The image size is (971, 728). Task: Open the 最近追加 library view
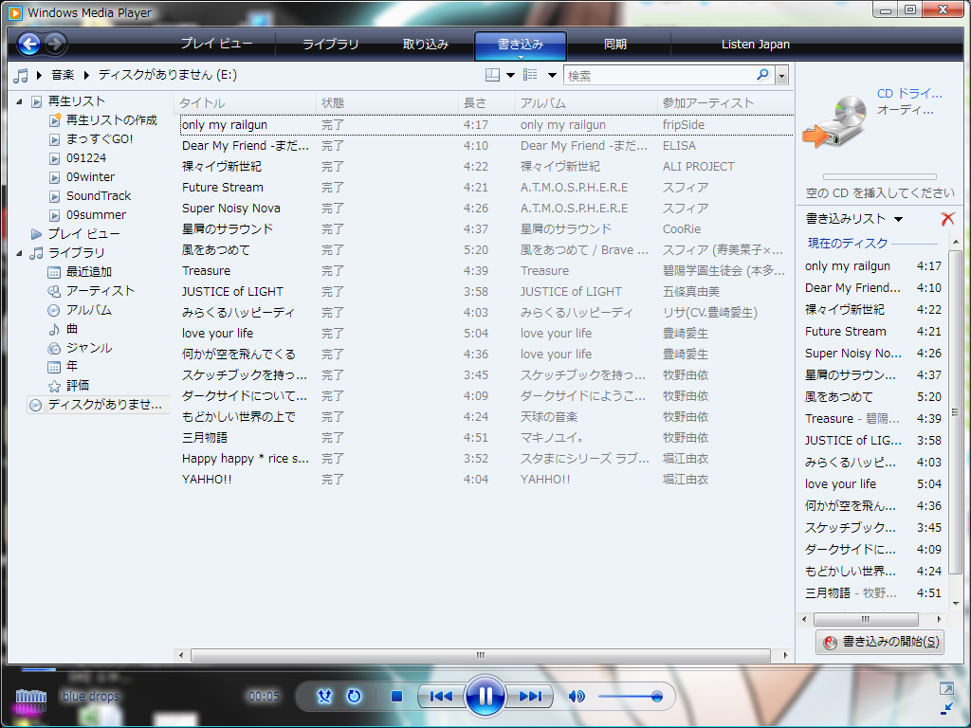click(88, 272)
